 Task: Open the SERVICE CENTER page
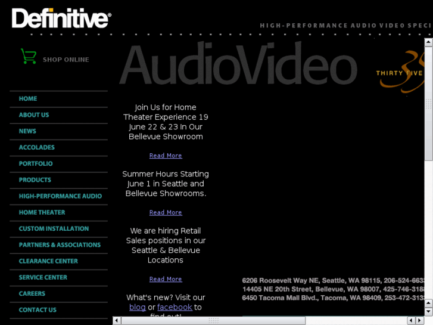click(43, 277)
